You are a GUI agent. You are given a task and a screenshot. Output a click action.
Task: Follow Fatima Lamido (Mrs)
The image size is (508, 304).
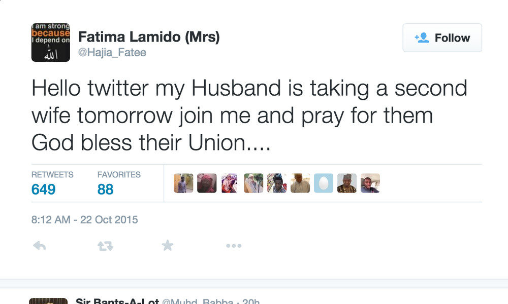[442, 38]
